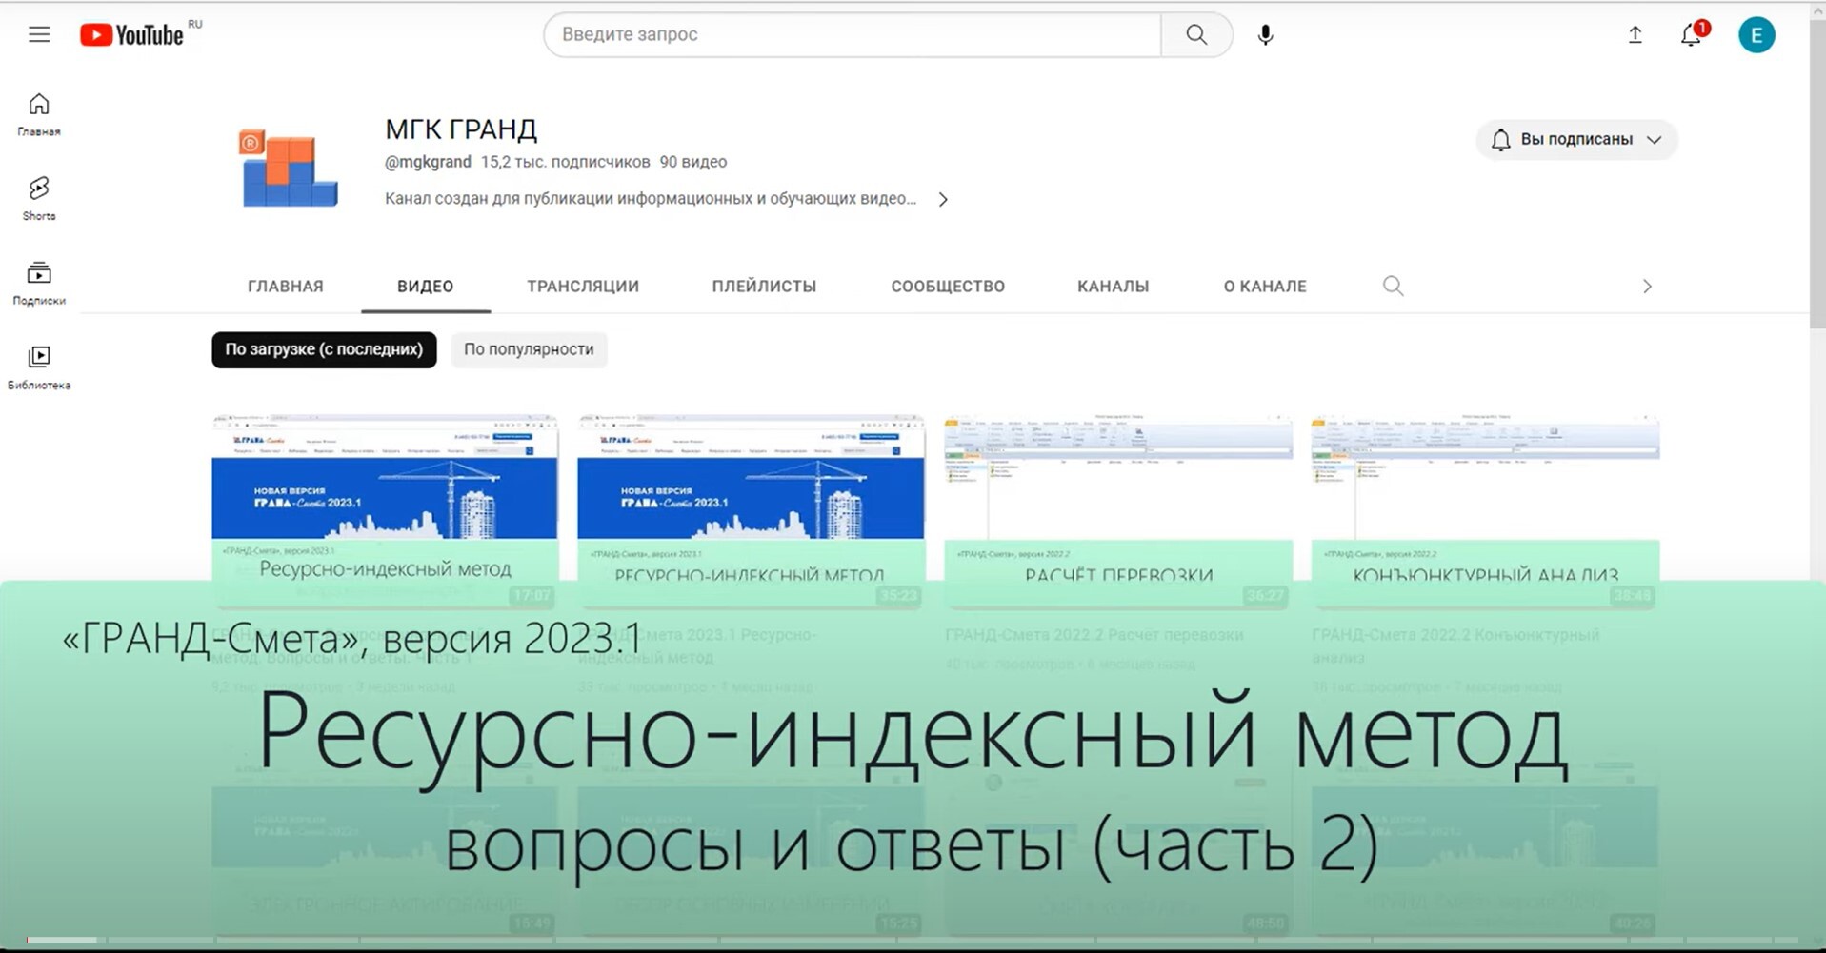This screenshot has height=953, width=1826.
Task: Switch to the ТРАНСЛЯЦИИ tab
Action: pos(583,287)
